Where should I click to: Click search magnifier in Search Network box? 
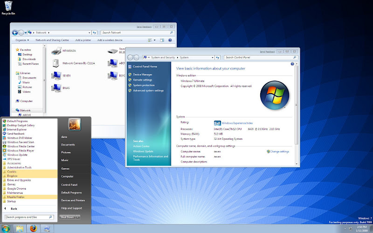point(171,33)
